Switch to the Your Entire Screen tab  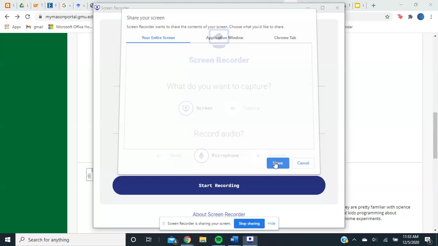point(158,37)
